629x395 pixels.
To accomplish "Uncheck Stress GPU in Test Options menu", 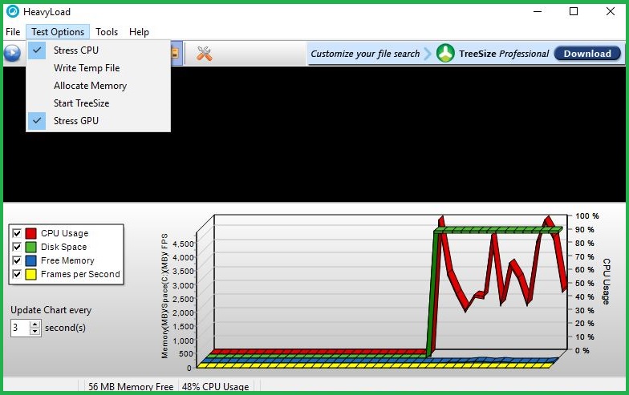I will tap(98, 120).
